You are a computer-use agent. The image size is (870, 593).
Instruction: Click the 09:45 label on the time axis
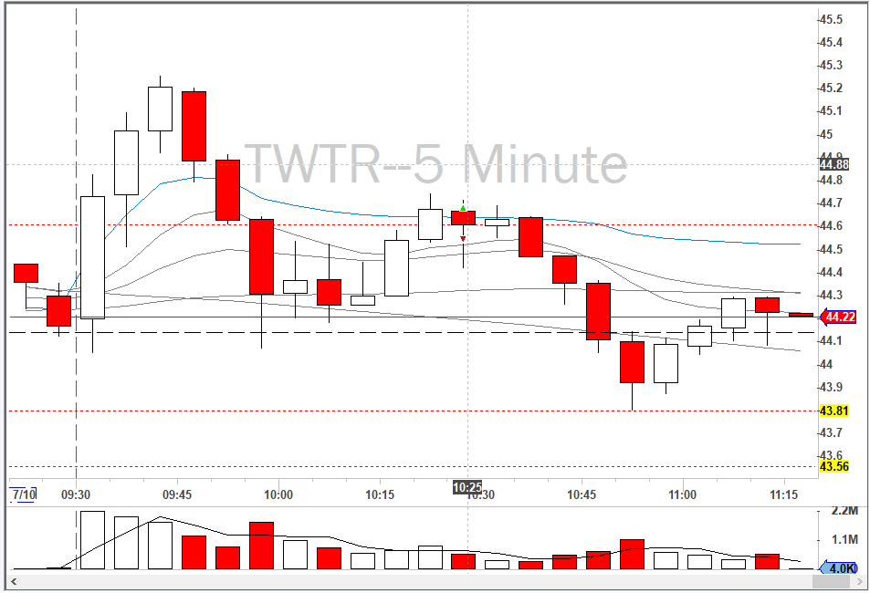[177, 494]
